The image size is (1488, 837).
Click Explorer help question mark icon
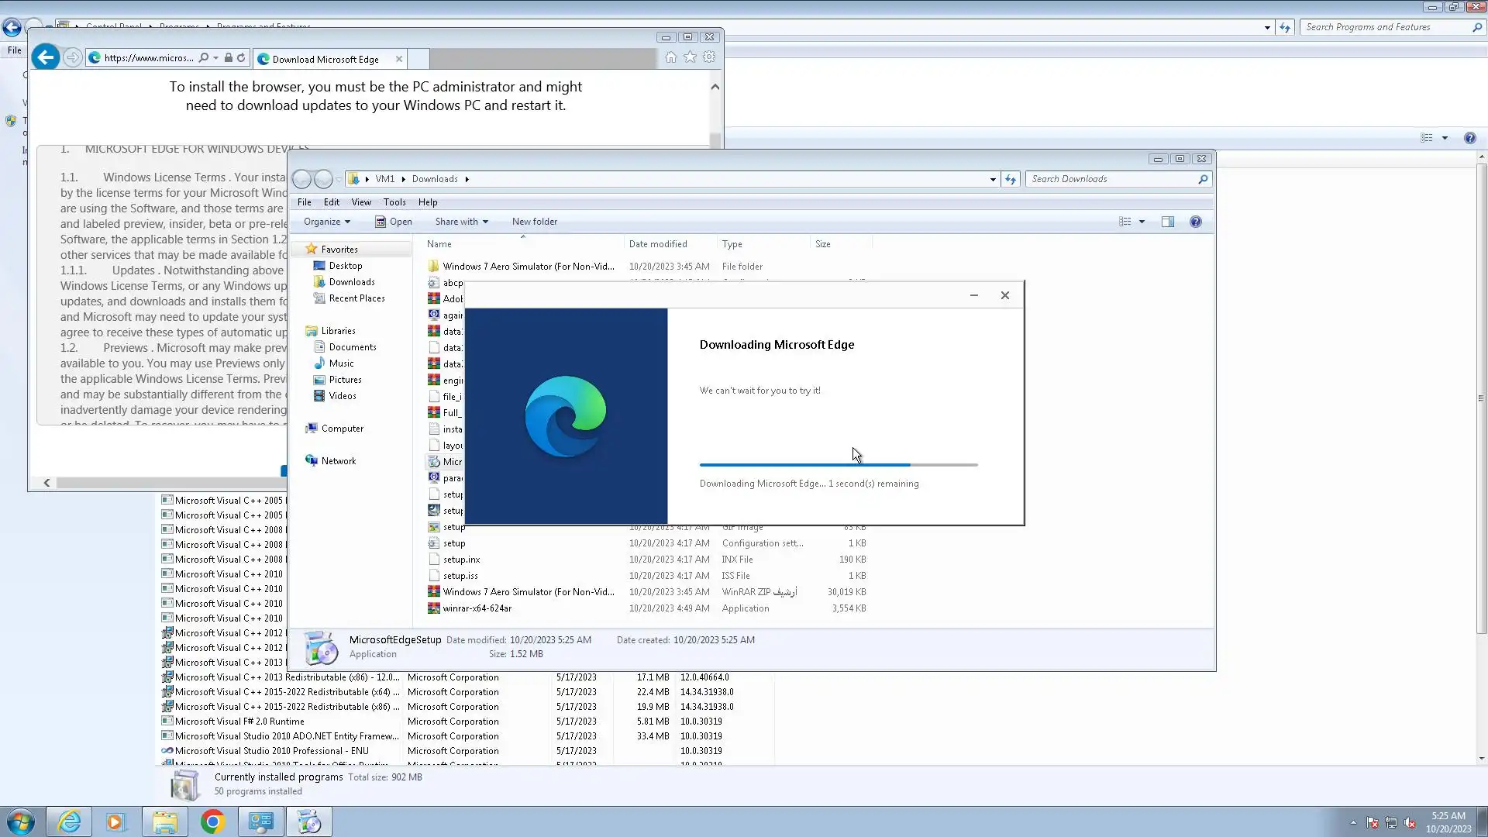pos(1196,222)
